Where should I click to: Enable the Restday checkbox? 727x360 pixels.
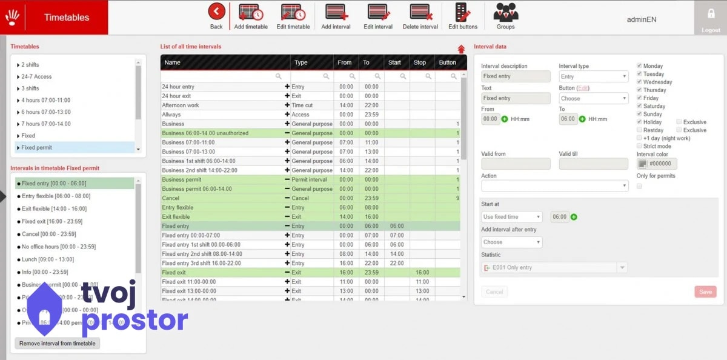[639, 130]
